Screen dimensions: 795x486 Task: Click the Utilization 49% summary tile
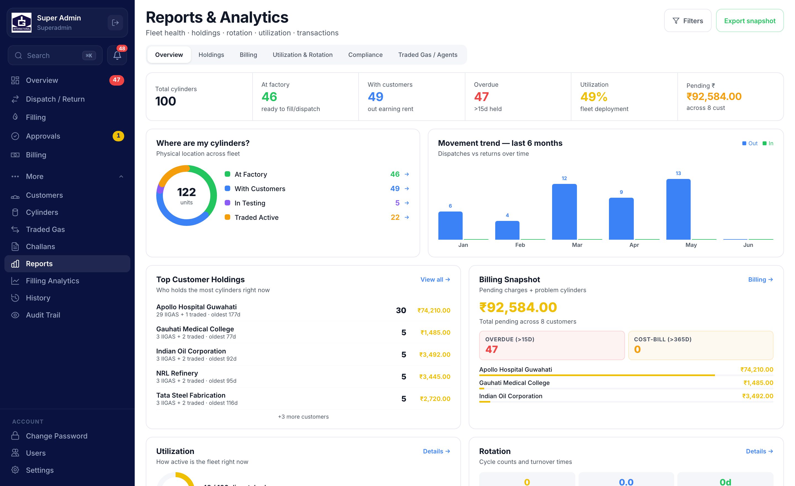point(624,97)
